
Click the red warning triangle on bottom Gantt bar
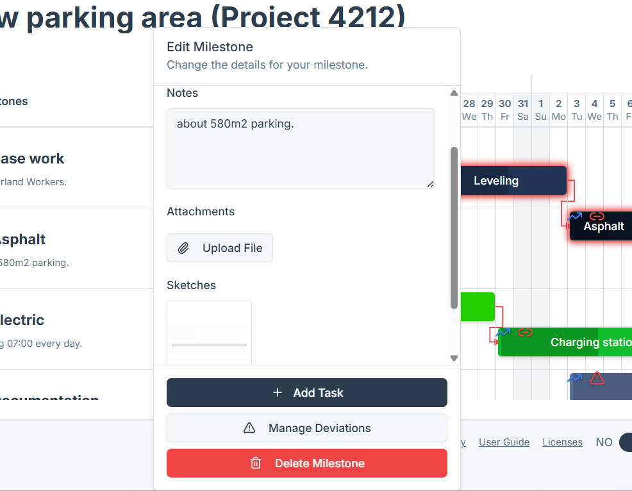point(595,378)
